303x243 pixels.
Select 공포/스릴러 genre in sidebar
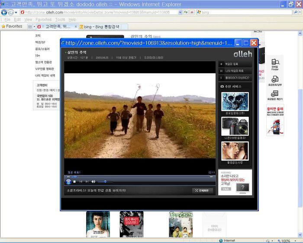[x=42, y=49]
